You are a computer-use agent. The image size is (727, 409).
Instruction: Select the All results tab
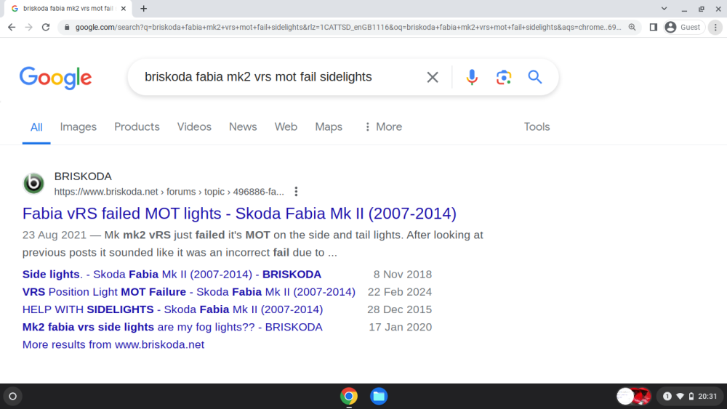point(36,127)
